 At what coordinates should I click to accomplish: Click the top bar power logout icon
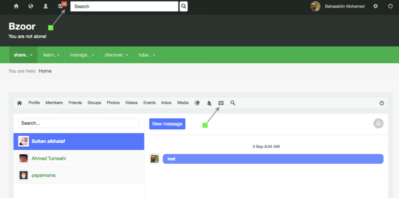coord(391,6)
